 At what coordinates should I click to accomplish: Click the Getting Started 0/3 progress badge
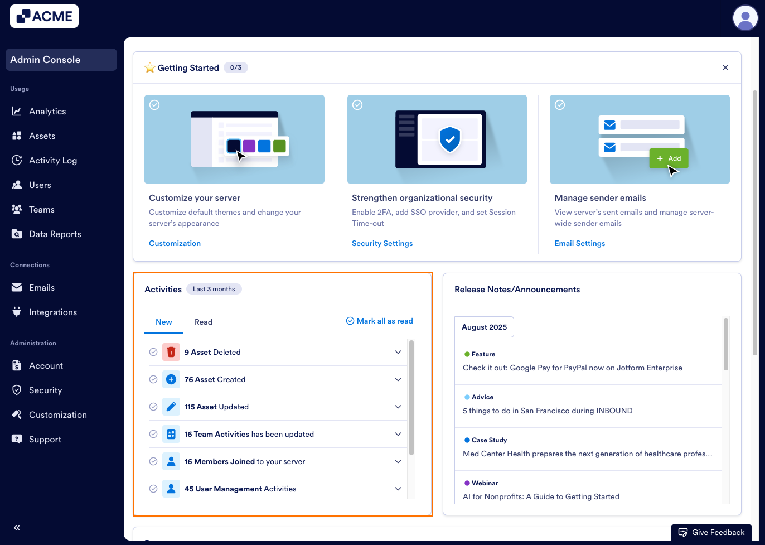tap(236, 67)
